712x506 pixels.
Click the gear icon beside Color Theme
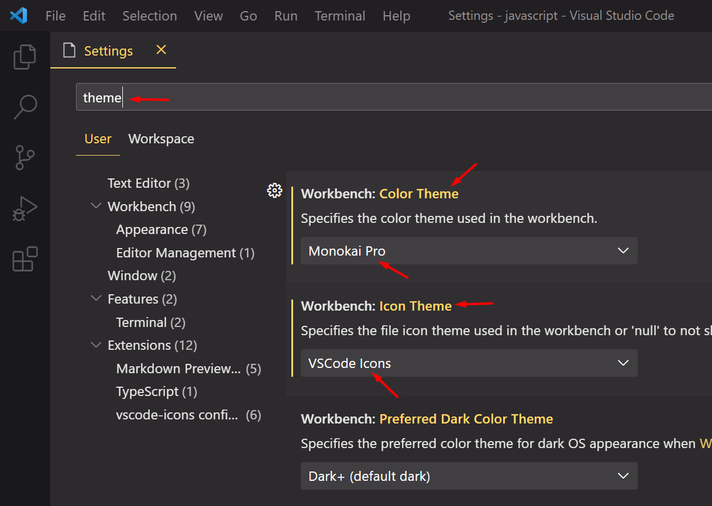click(x=274, y=190)
